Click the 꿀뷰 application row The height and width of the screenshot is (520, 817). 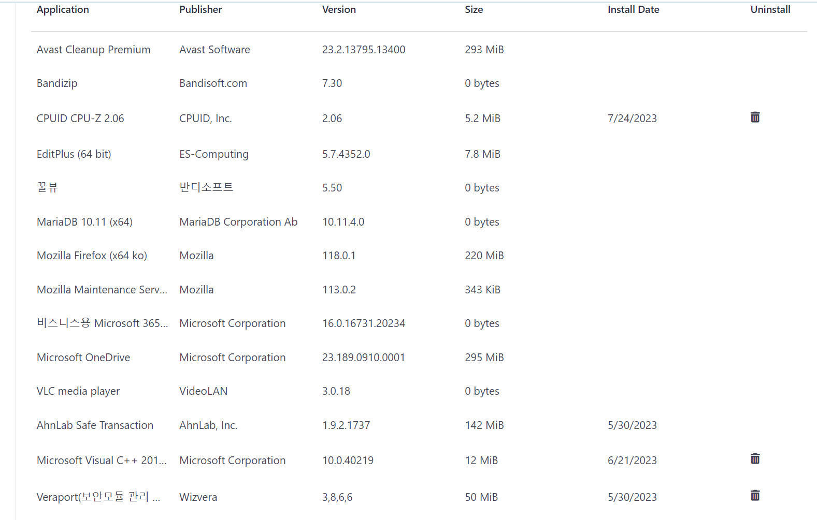coord(419,188)
